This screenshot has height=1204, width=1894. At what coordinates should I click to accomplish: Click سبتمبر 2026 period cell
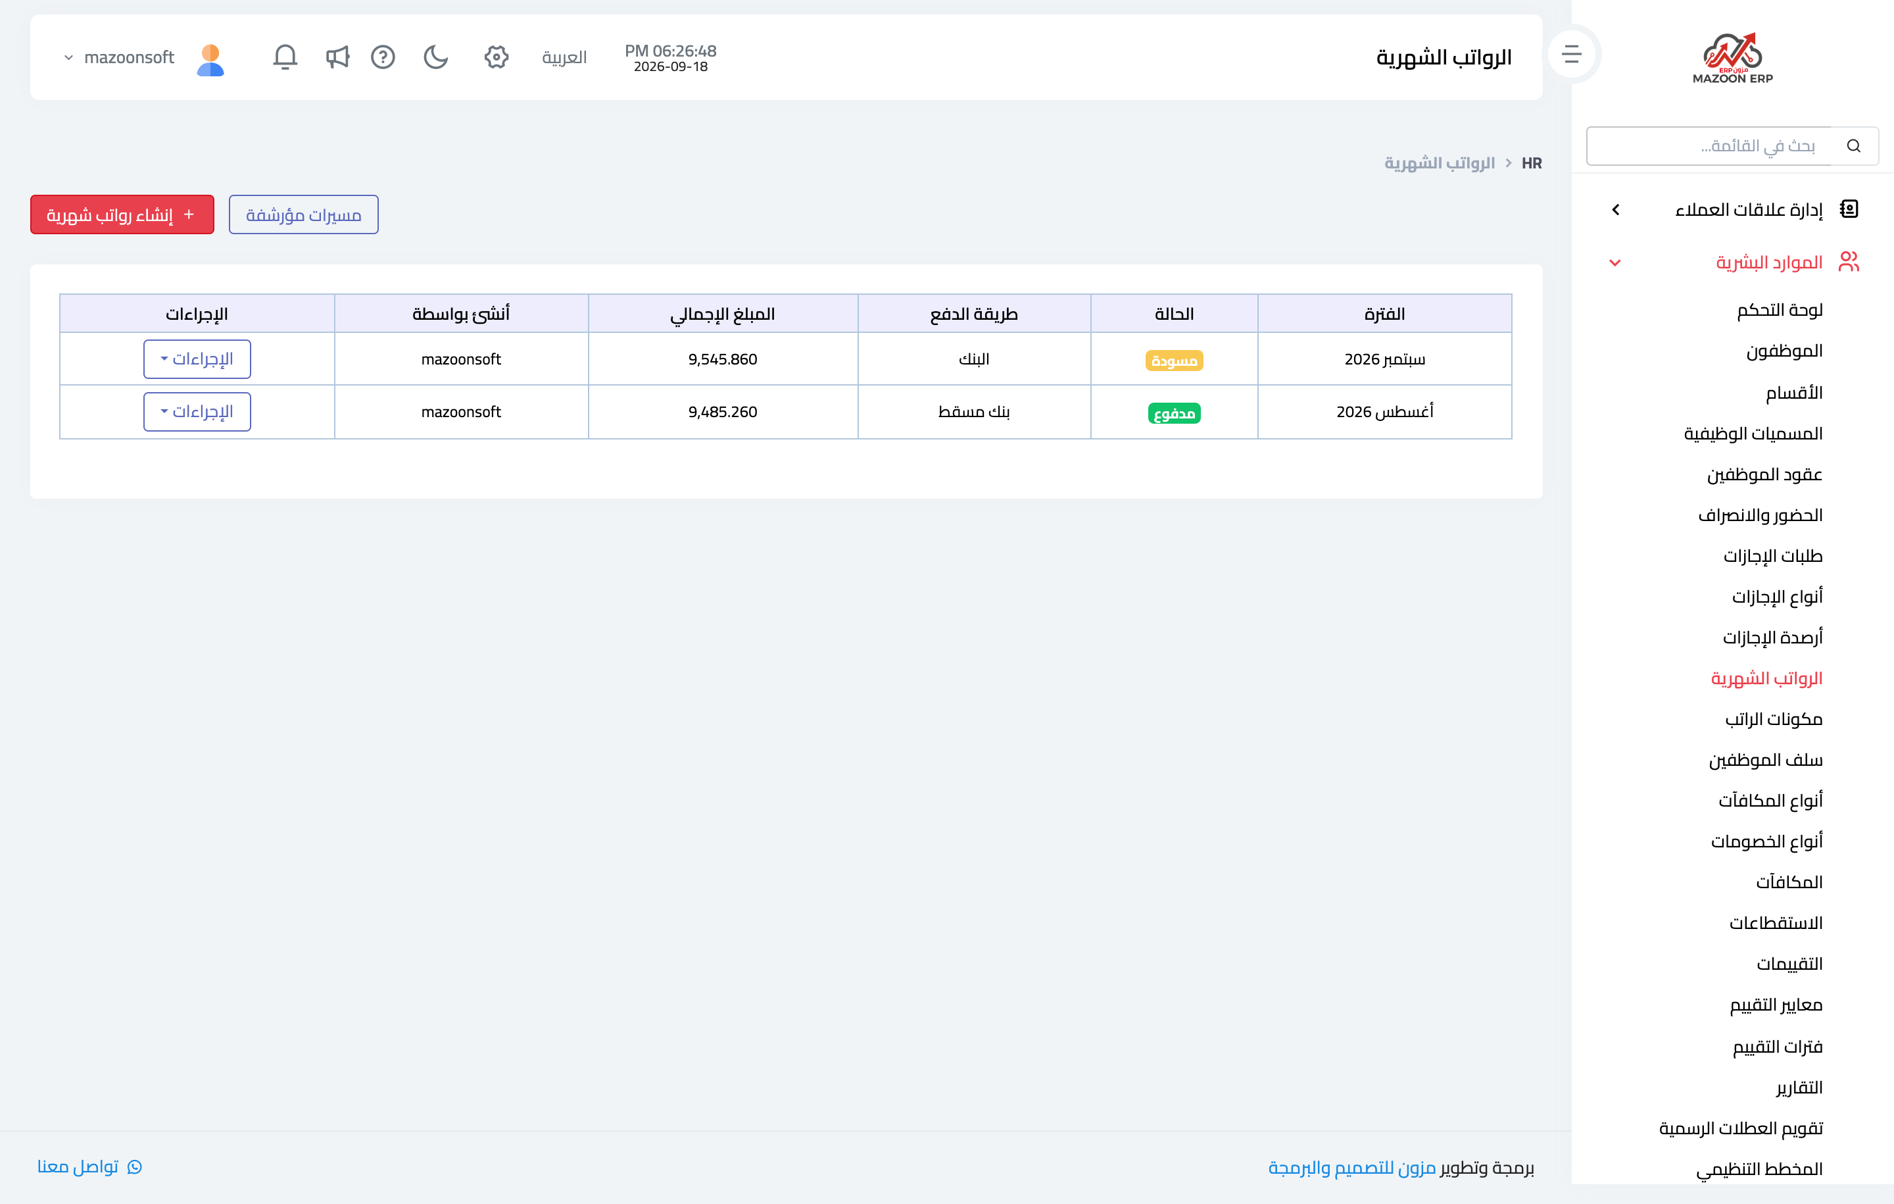[1384, 359]
